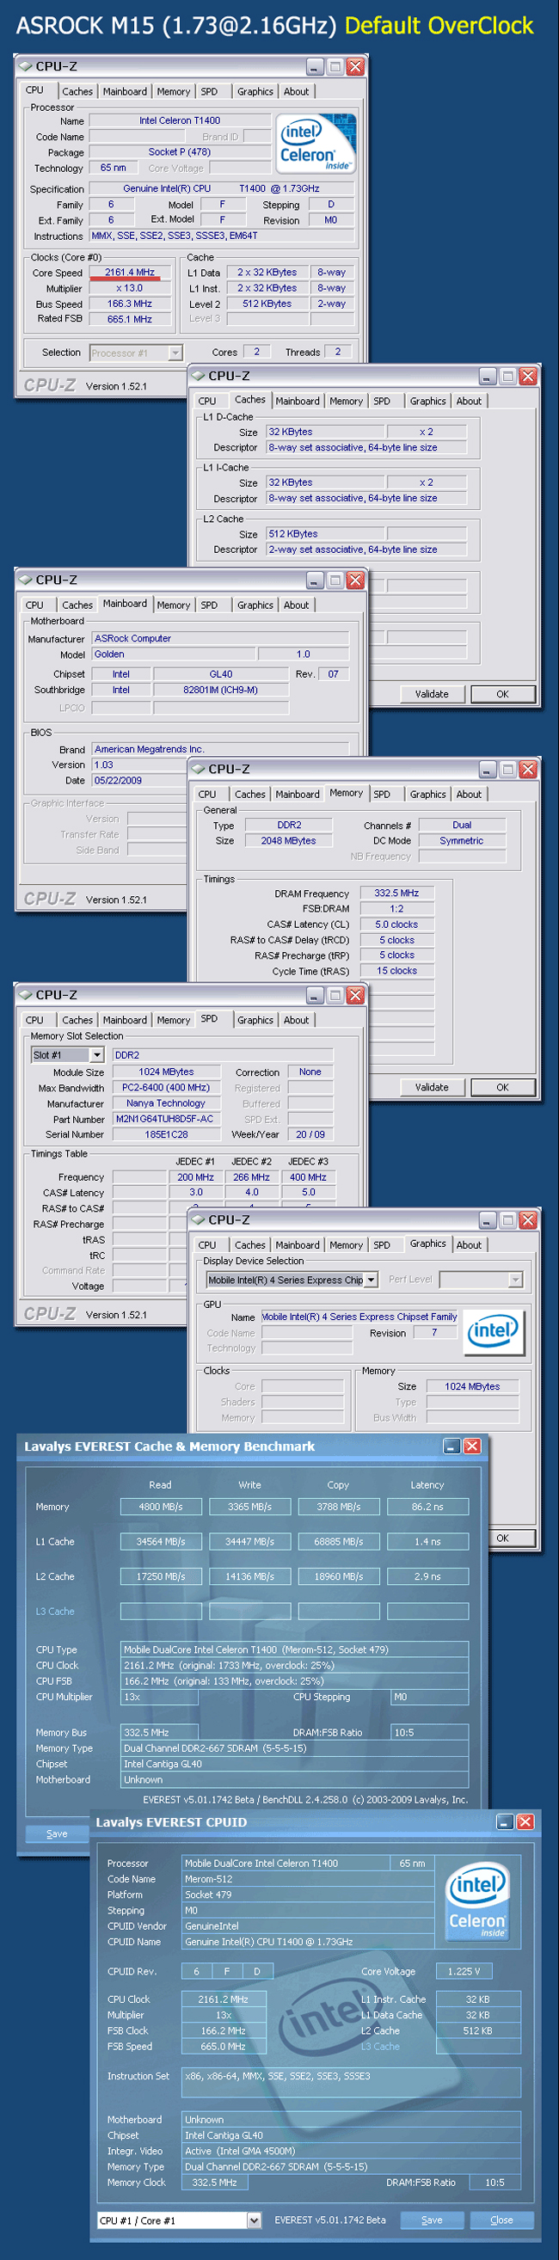Click the CPU-Z title icon of the Memory window
The width and height of the screenshot is (559, 2260).
pyautogui.click(x=199, y=769)
